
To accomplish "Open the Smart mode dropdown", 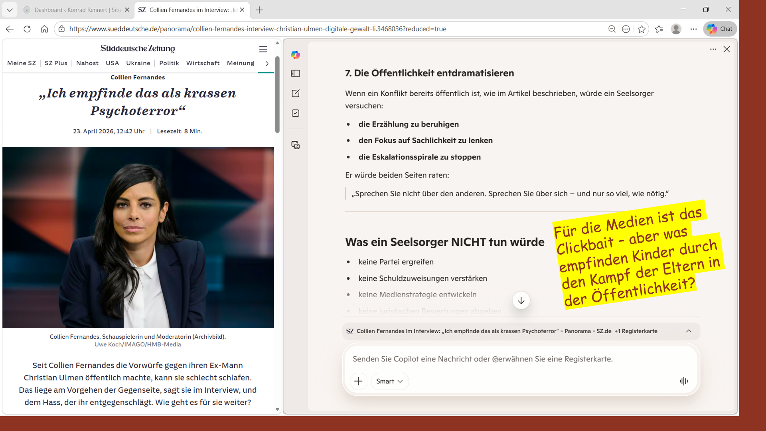I will pos(389,381).
